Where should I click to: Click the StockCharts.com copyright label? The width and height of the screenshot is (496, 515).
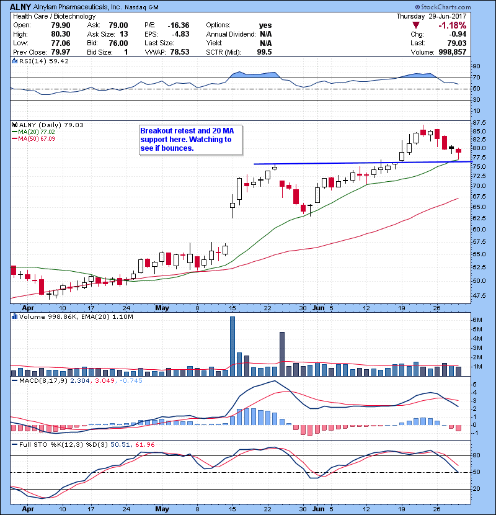click(443, 7)
